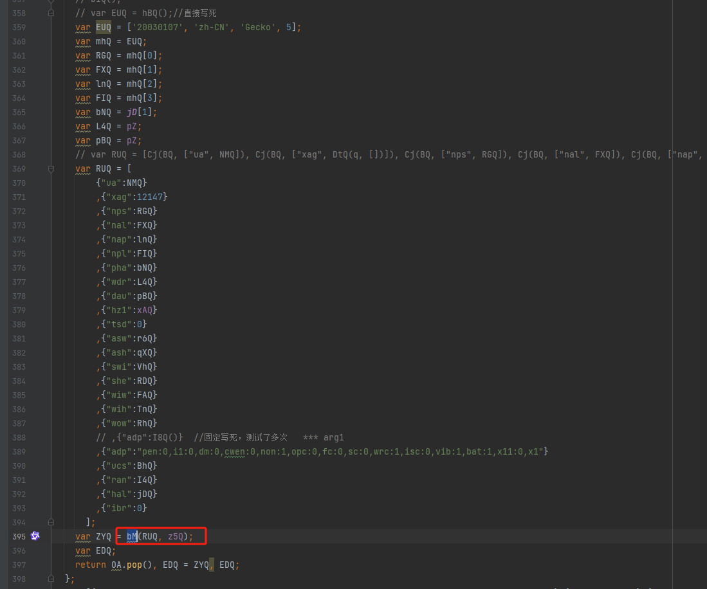Click the "pen:0,i1:0,dm:0..." adp string value
The image size is (707, 589).
(x=340, y=451)
